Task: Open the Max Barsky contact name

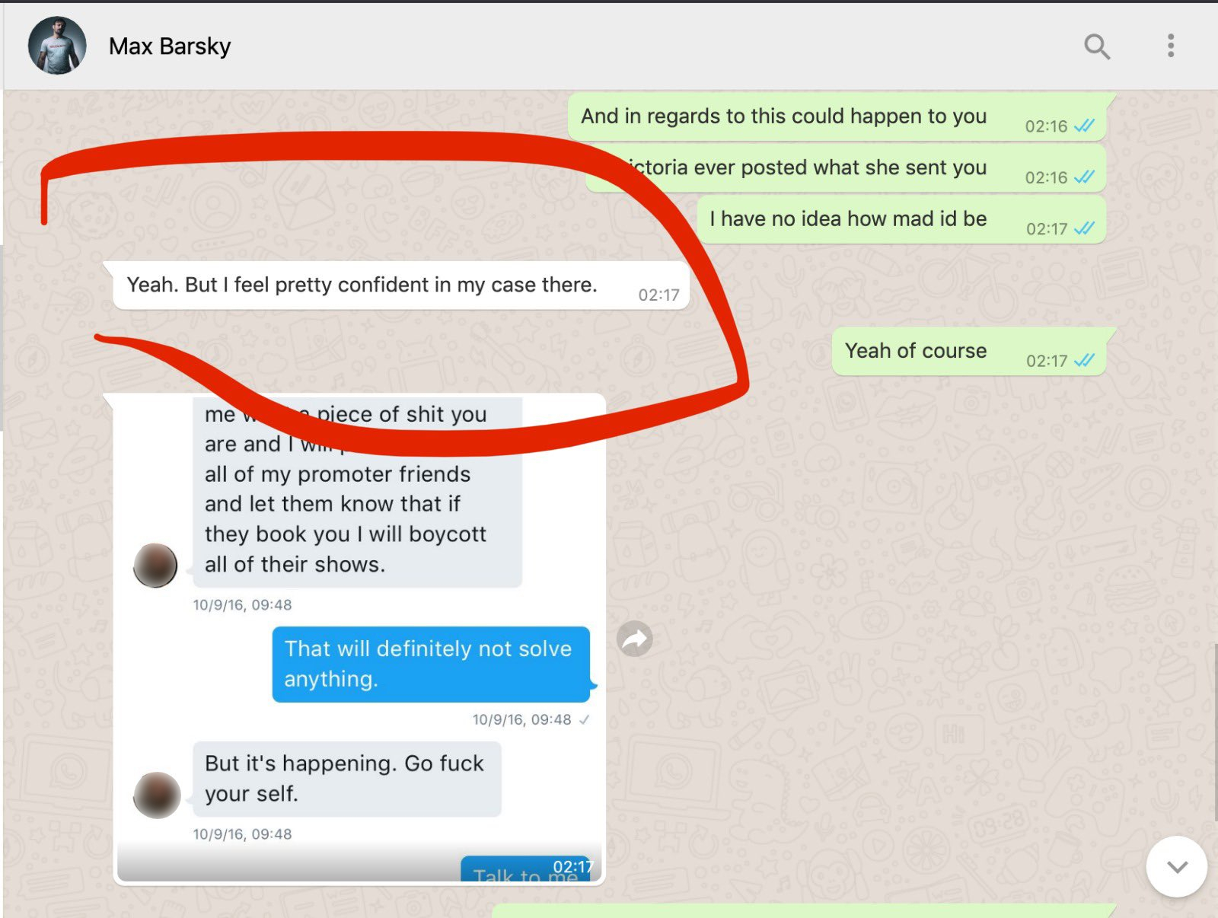Action: (170, 46)
